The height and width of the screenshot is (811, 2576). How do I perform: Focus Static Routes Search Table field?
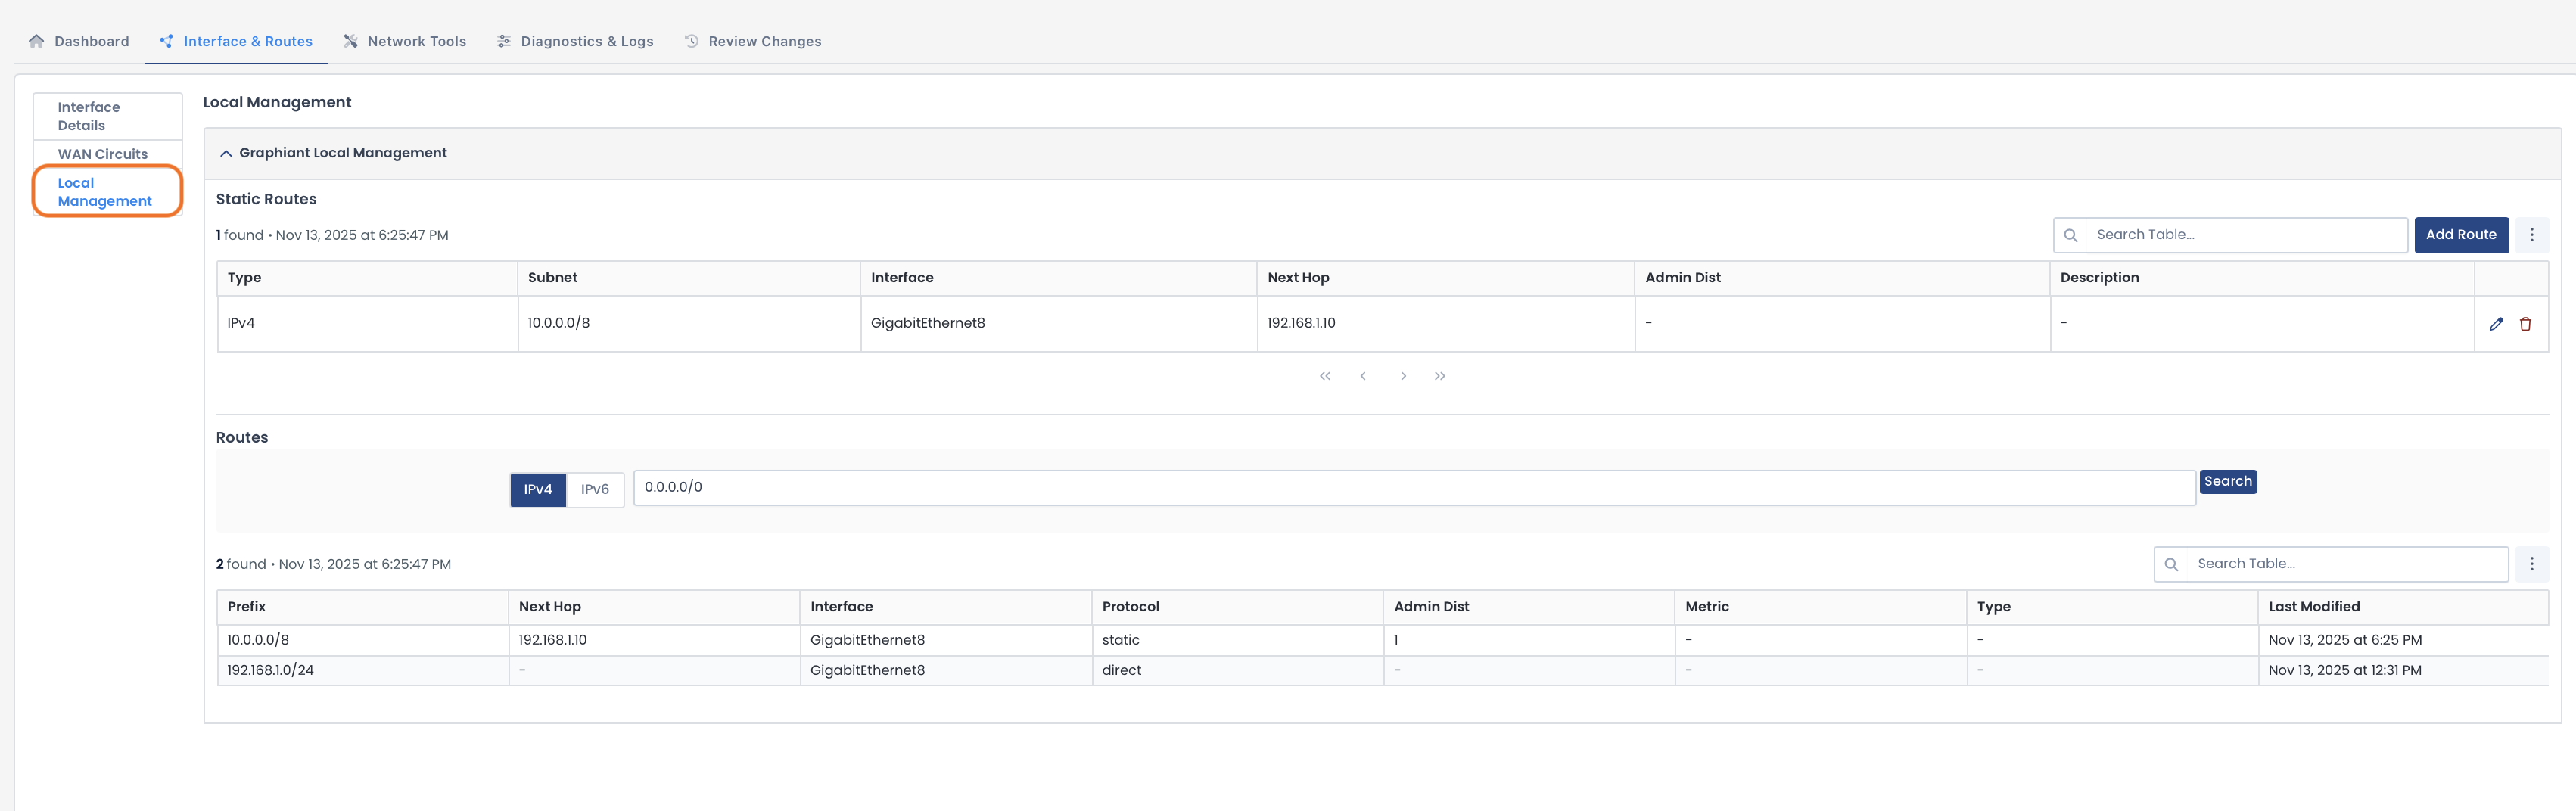2230,235
